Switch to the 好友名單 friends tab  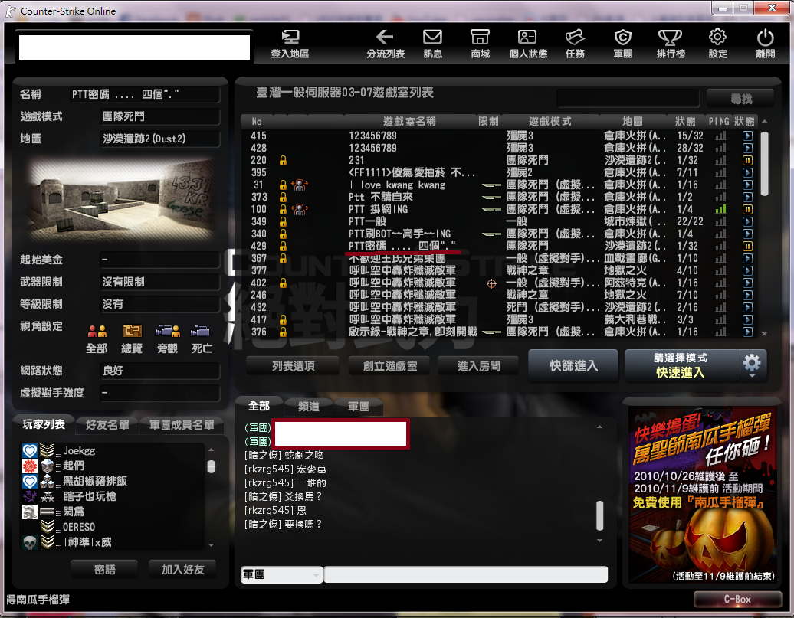(x=107, y=425)
